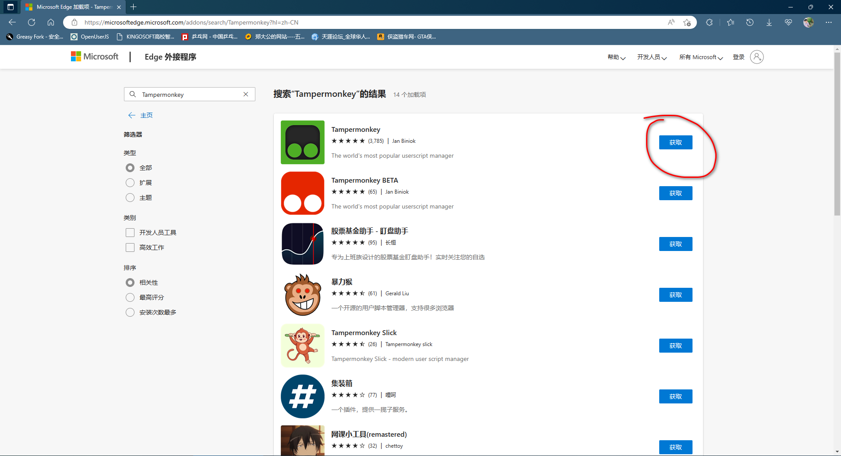This screenshot has width=841, height=456.
Task: Click the browser address bar URL
Action: 191,22
